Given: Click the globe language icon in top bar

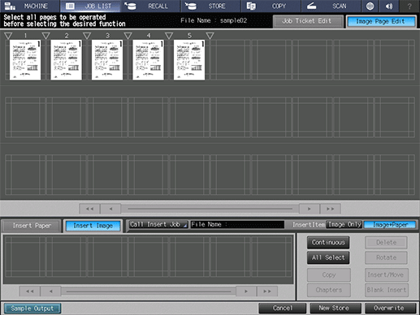Looking at the screenshot, I should pyautogui.click(x=370, y=6).
